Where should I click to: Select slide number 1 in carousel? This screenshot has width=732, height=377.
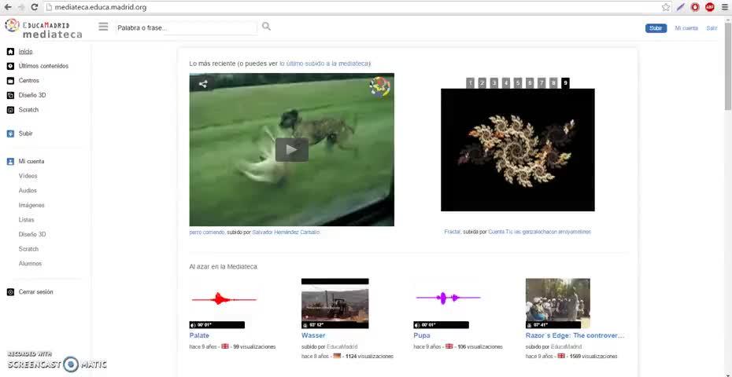click(x=470, y=83)
